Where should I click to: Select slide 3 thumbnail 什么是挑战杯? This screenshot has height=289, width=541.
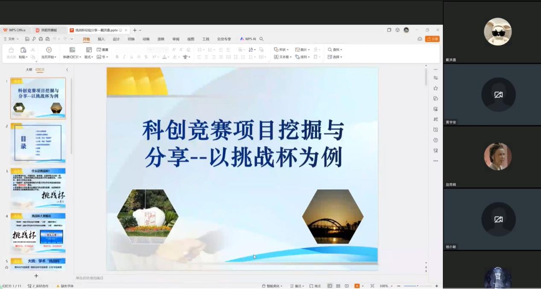coord(38,188)
